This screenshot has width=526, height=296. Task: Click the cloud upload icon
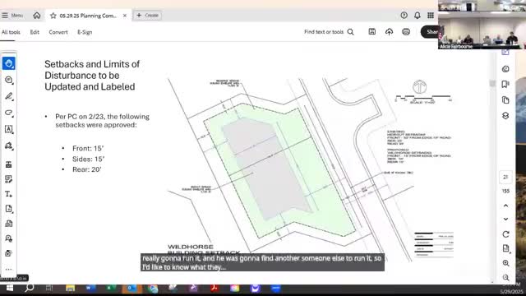(389, 31)
